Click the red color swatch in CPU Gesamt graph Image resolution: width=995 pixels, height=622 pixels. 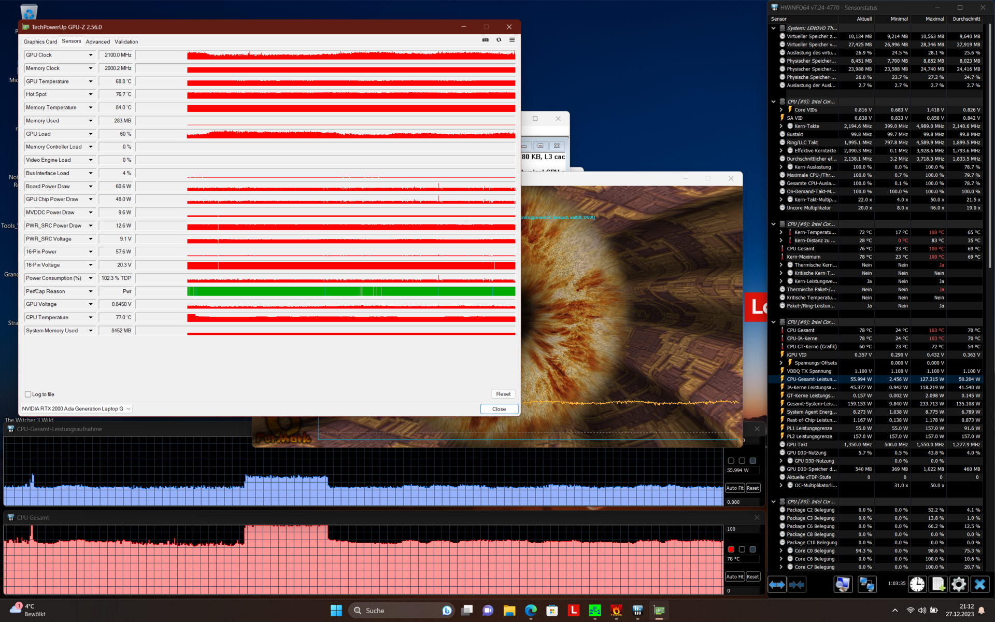click(x=731, y=549)
